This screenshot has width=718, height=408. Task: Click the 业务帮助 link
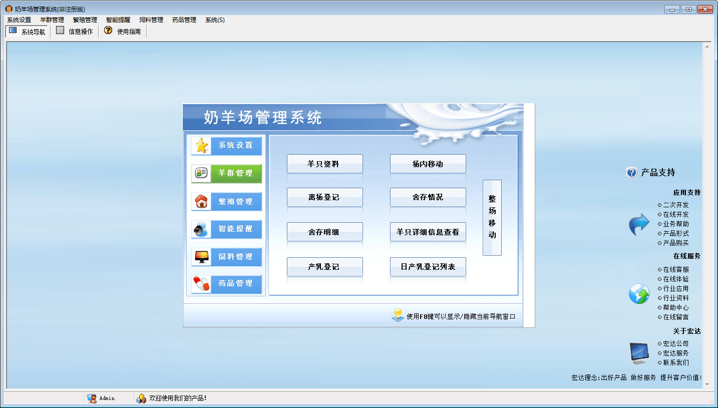click(x=676, y=224)
